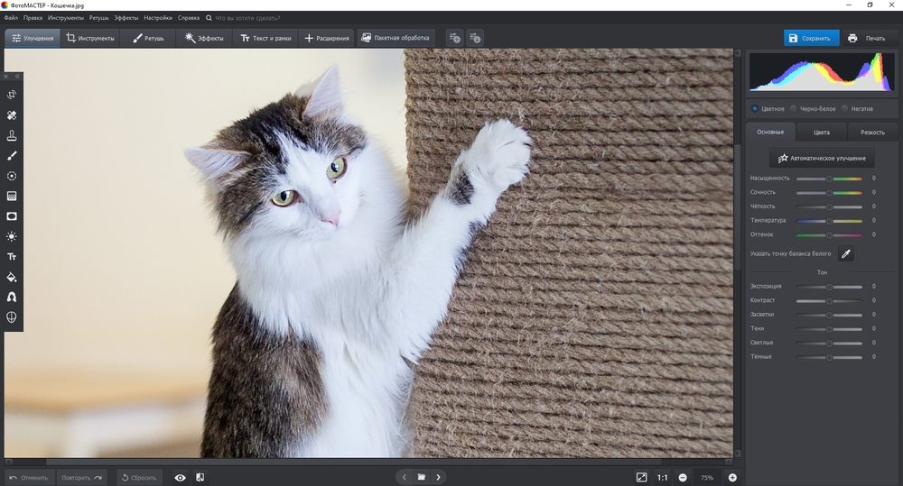Click the fit-to-screen icon
903x486 pixels.
click(641, 477)
